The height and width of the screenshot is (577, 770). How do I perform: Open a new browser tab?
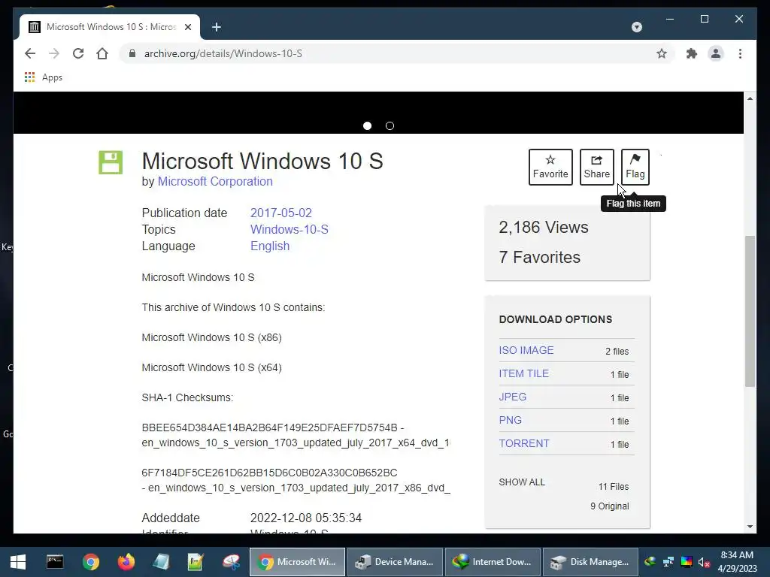coord(216,27)
